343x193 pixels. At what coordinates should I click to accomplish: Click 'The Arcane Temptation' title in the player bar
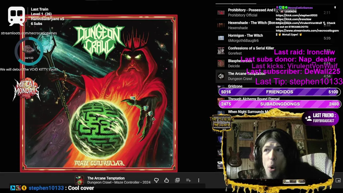(106, 178)
